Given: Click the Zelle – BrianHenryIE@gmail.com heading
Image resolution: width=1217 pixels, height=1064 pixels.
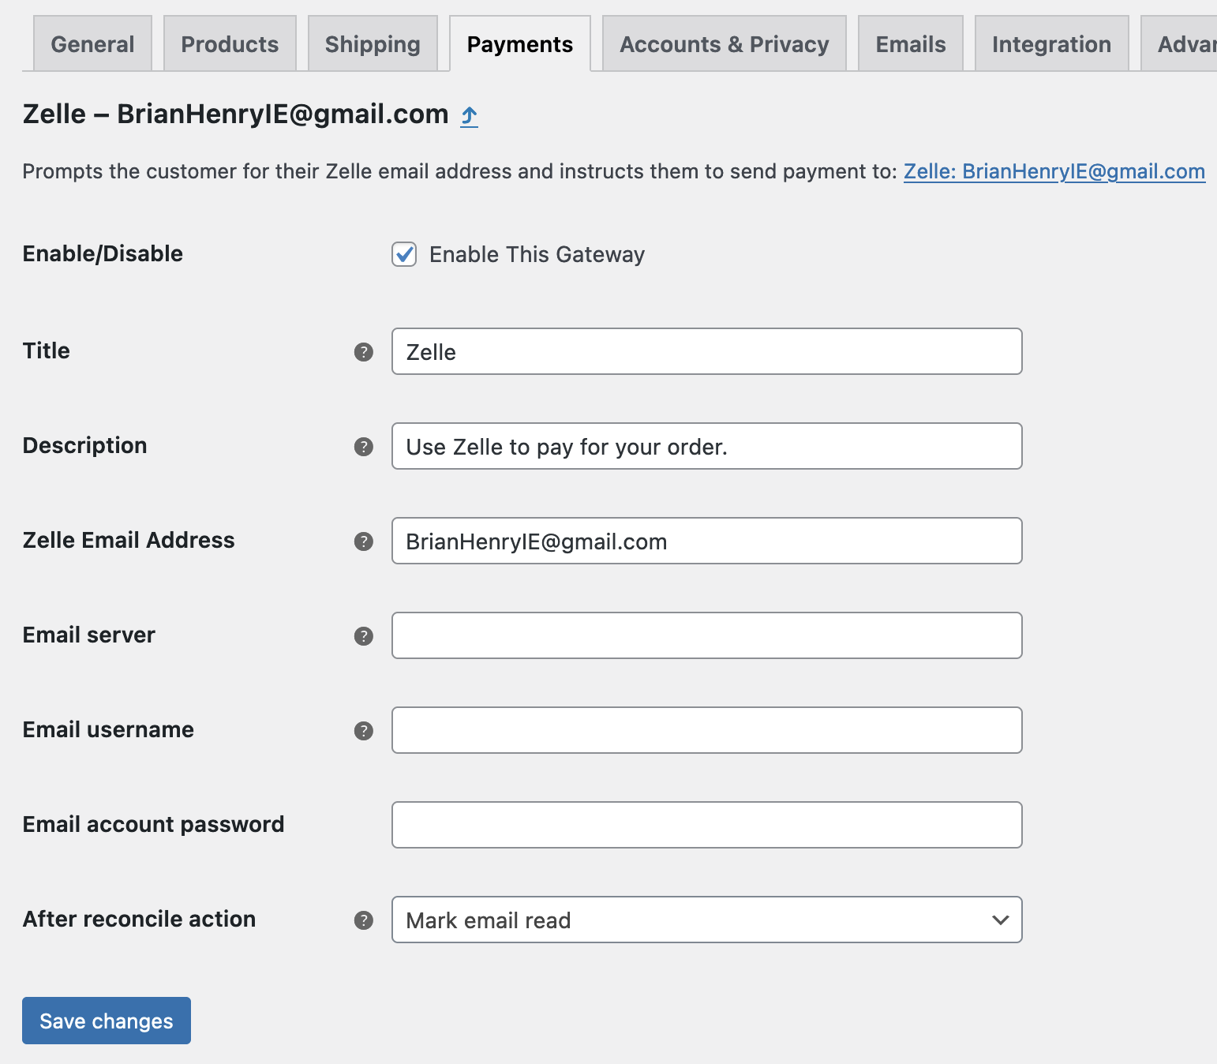Looking at the screenshot, I should click(235, 114).
